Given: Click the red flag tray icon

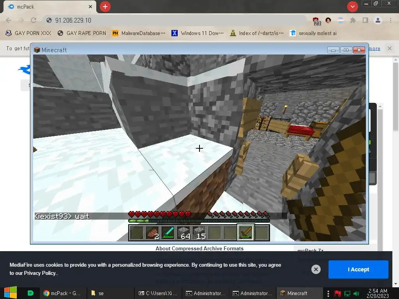Looking at the screenshot, I should tap(338, 294).
